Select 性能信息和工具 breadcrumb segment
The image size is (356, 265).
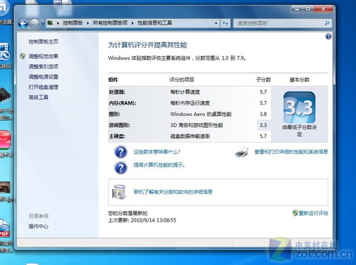pyautogui.click(x=155, y=23)
